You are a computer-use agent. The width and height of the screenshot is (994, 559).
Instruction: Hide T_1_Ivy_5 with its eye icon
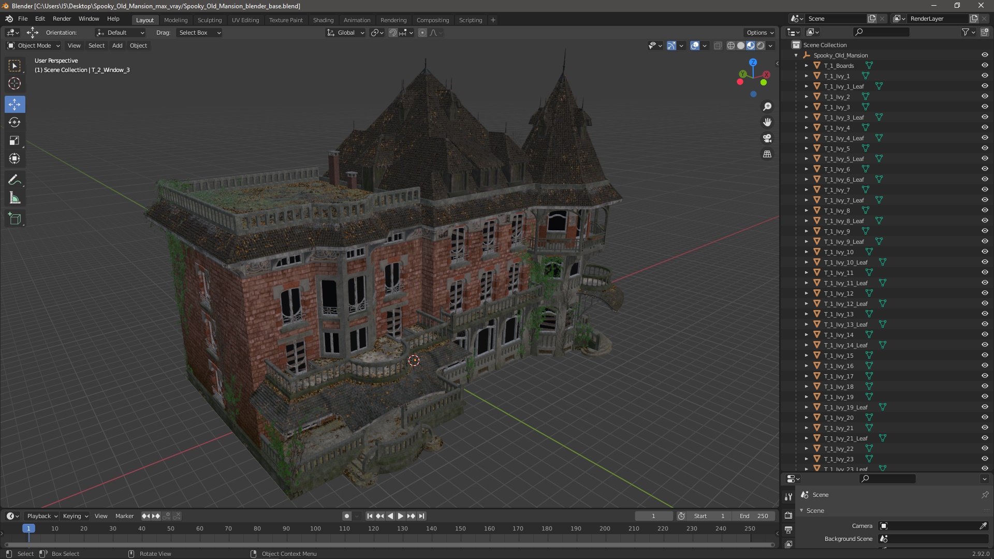point(985,148)
